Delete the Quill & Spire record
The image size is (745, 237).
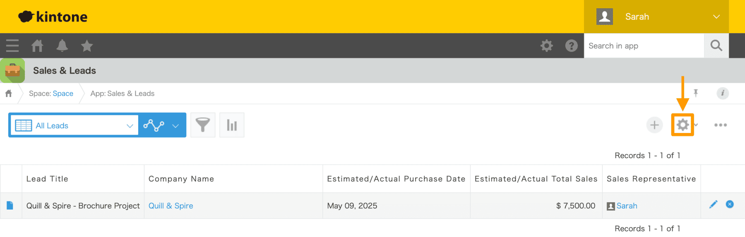(x=730, y=204)
